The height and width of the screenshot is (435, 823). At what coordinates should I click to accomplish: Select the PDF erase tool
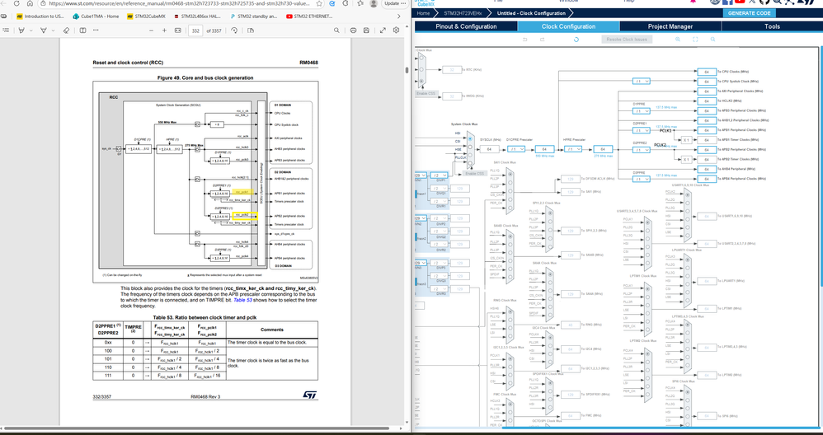coord(66,30)
